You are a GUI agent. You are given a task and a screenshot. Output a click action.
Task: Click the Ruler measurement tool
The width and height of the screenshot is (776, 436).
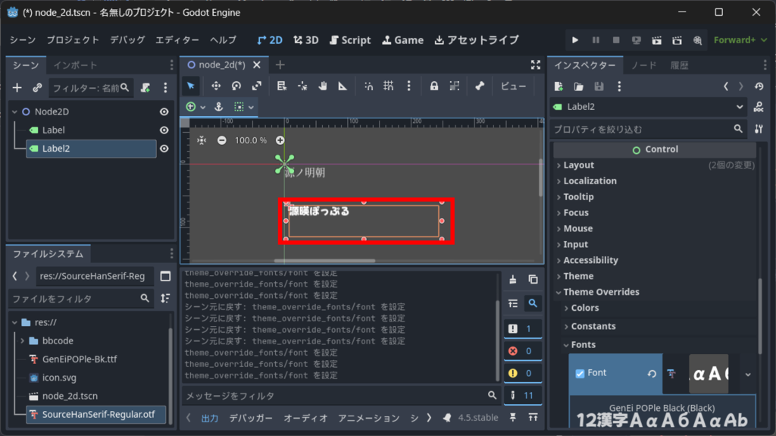(343, 86)
